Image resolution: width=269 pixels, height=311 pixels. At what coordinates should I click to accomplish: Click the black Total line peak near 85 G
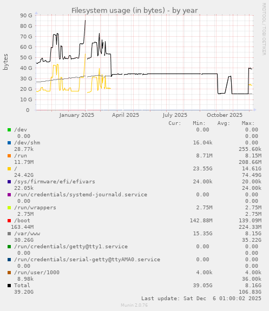coord(86,21)
